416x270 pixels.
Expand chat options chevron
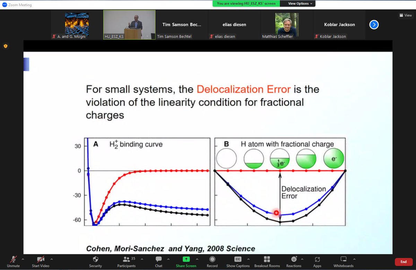tap(168, 259)
